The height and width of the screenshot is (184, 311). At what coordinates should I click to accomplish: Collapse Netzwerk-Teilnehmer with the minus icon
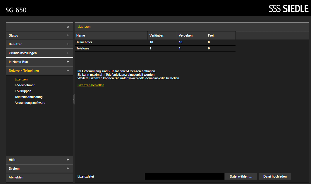tap(68, 70)
